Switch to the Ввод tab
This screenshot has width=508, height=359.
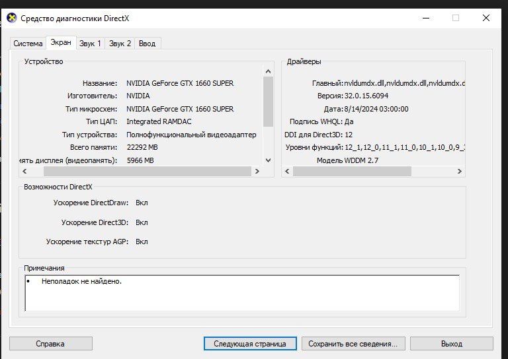pyautogui.click(x=147, y=44)
